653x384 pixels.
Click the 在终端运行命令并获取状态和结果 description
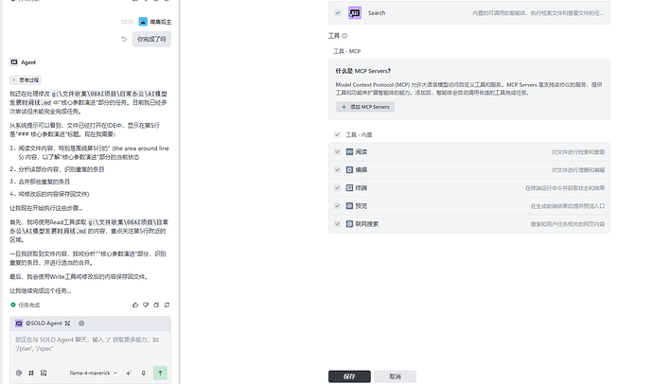click(565, 188)
